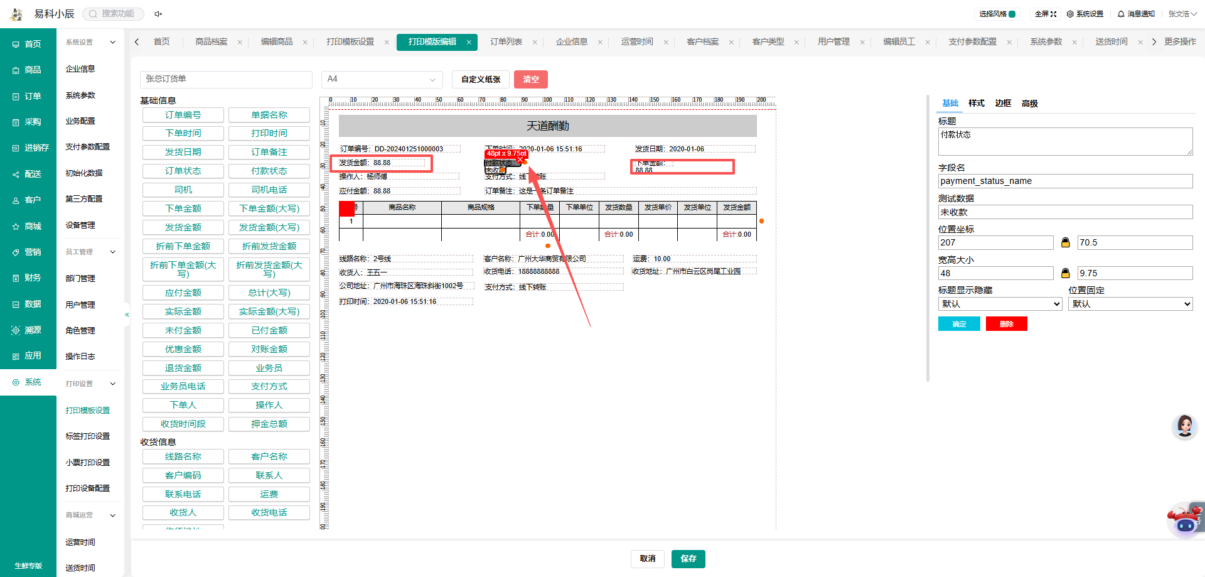Screen dimensions: 1205x577
Task: Click the mute speaker icon in header
Action: pyautogui.click(x=158, y=14)
